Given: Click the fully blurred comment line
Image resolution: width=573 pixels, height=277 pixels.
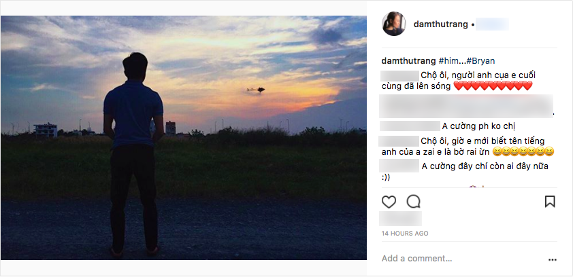Looking at the screenshot, I should click(x=465, y=107).
